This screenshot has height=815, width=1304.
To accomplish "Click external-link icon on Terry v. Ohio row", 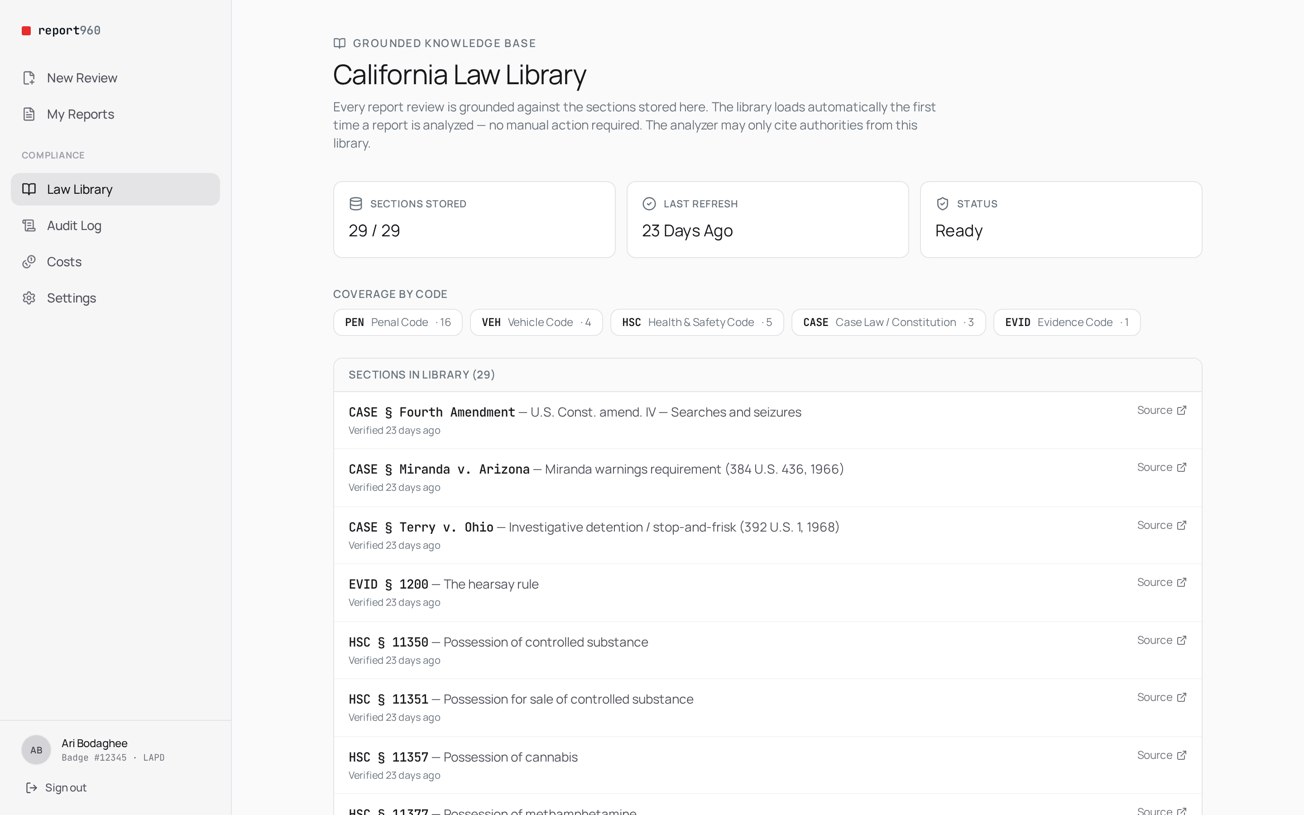I will pyautogui.click(x=1182, y=525).
